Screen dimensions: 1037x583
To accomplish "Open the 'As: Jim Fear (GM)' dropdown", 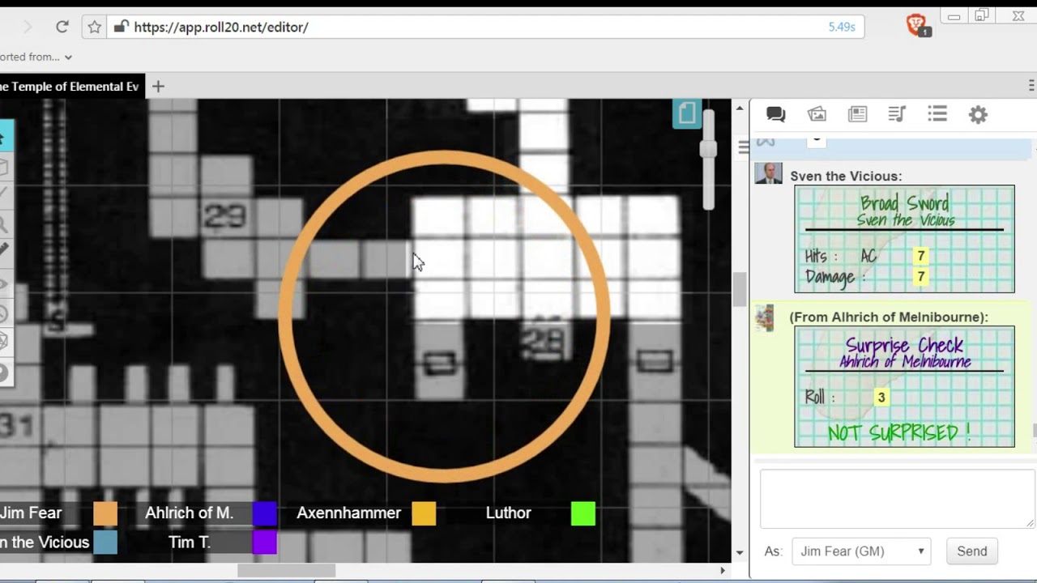I will point(861,551).
